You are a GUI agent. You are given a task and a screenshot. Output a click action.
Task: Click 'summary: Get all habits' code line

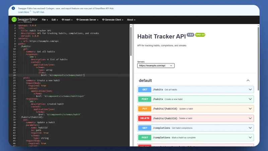click(x=40, y=52)
